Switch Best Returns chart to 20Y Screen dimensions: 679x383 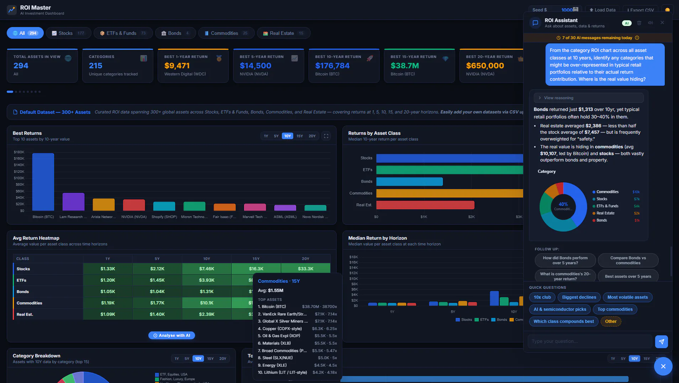[x=312, y=136]
